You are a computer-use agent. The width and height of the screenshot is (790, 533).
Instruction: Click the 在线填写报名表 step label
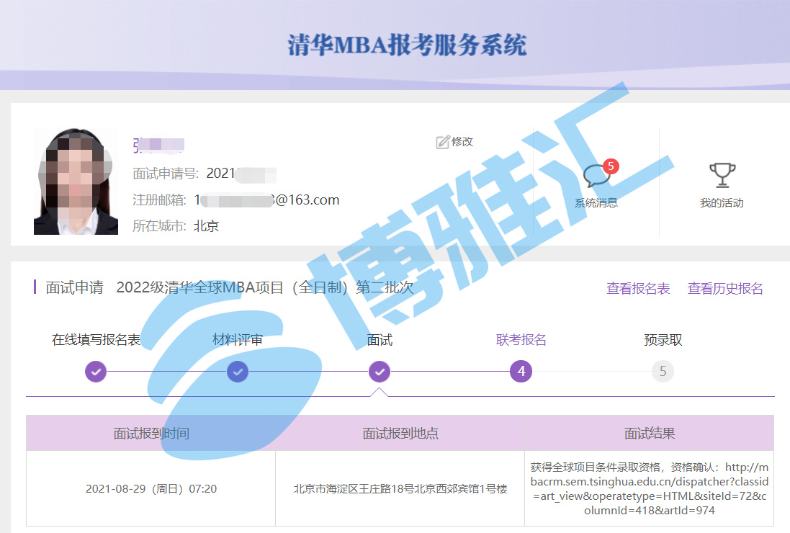coord(96,340)
